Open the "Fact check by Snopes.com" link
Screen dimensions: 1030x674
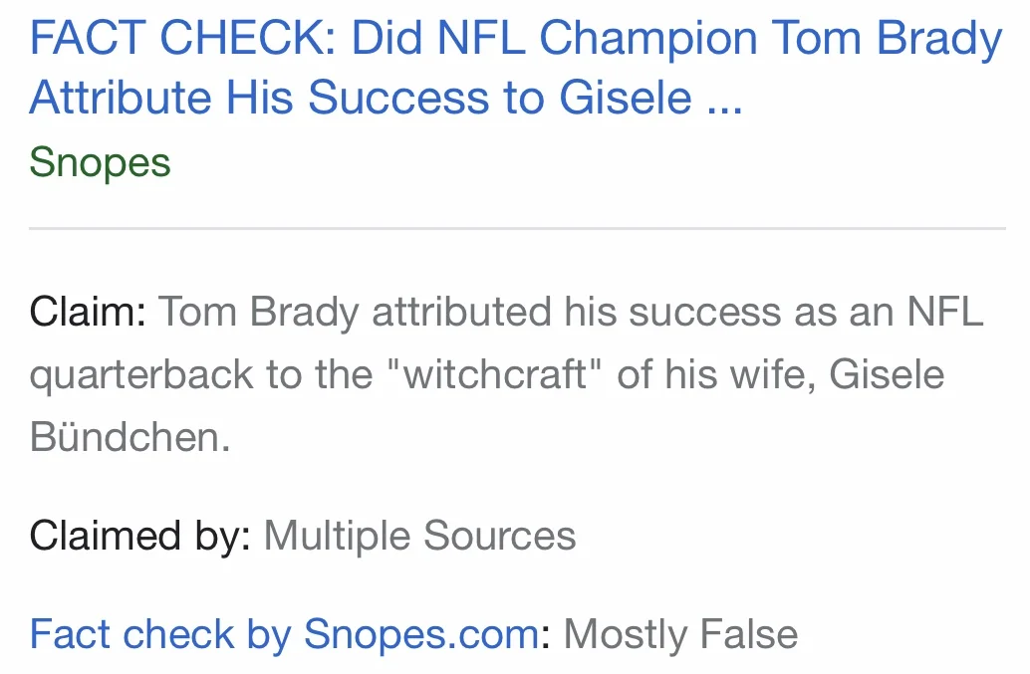pos(285,634)
